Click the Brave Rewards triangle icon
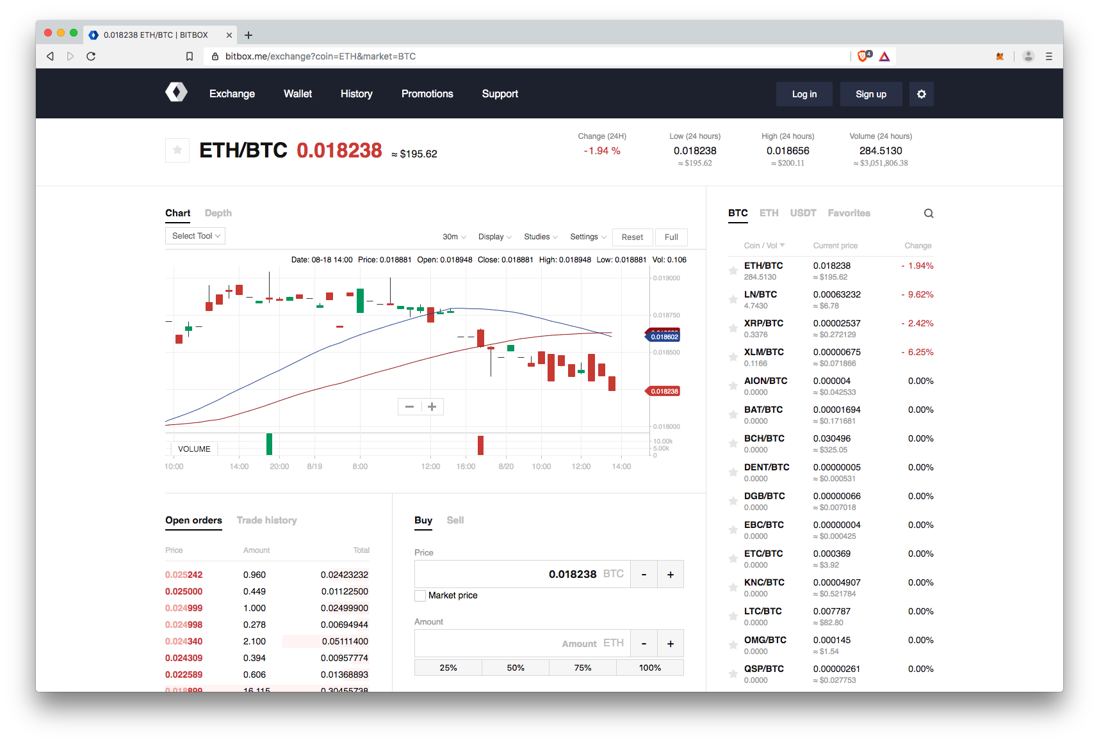This screenshot has height=743, width=1099. tap(884, 56)
